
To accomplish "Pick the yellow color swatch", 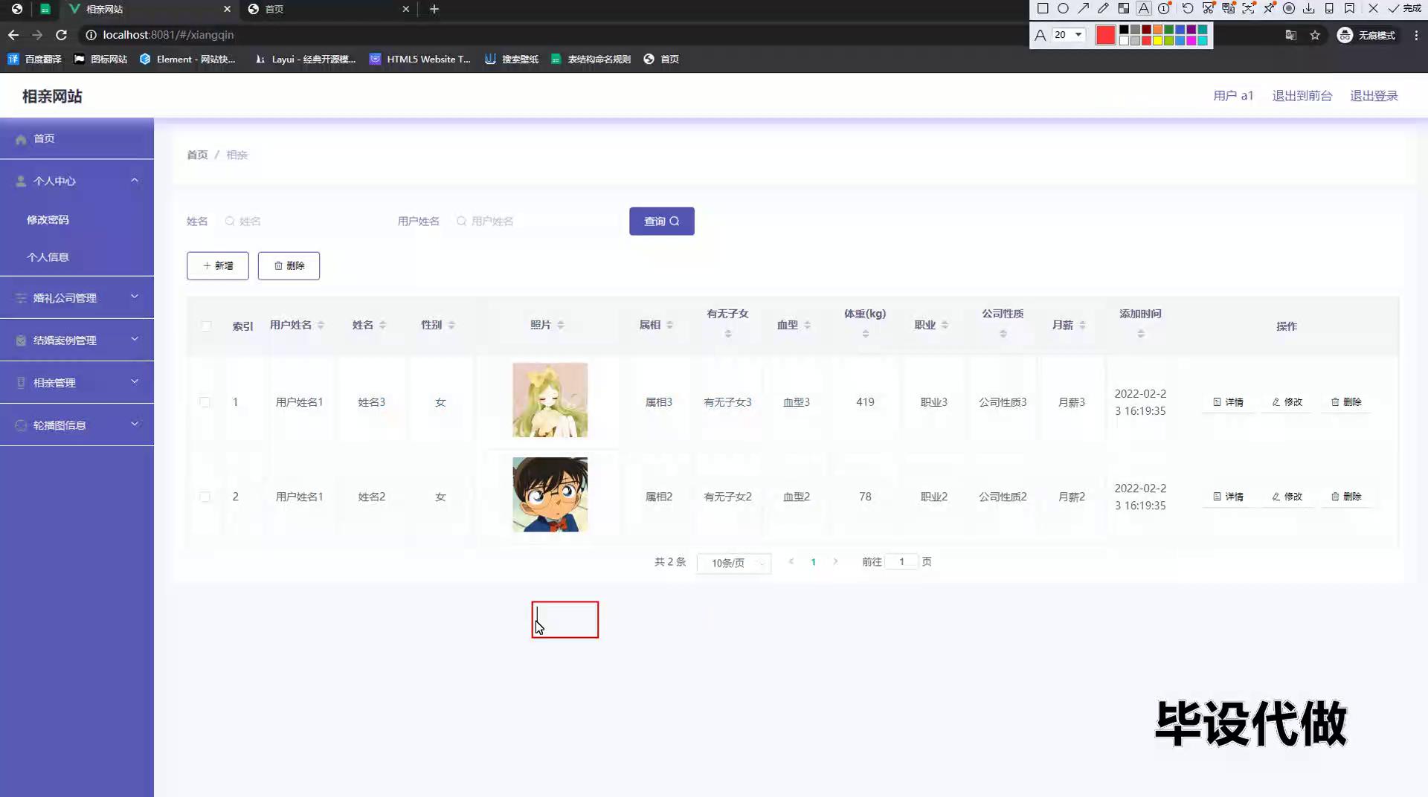I will (1157, 40).
